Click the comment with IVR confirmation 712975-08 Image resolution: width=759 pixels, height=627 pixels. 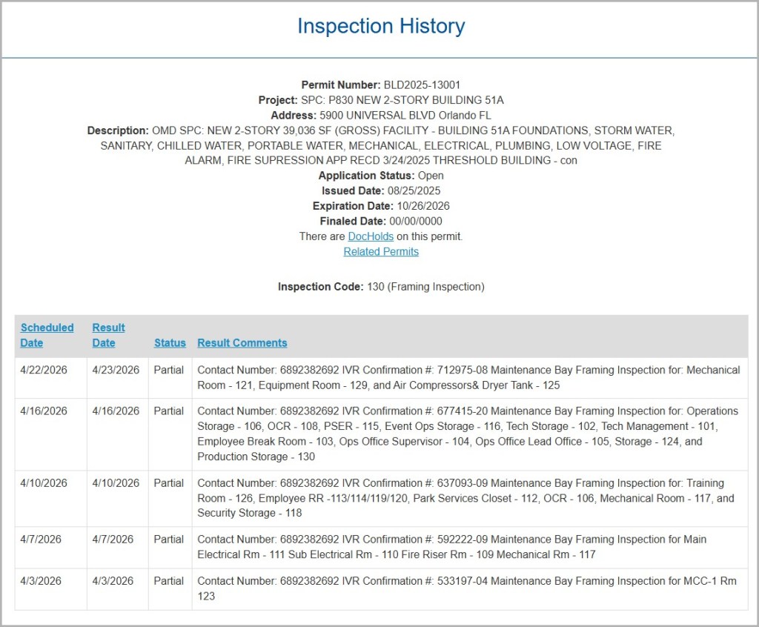tap(468, 377)
